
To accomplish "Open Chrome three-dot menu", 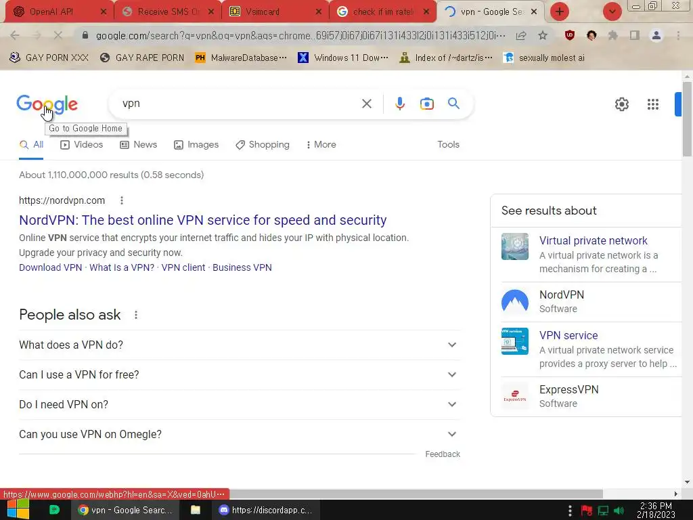I will [x=678, y=35].
